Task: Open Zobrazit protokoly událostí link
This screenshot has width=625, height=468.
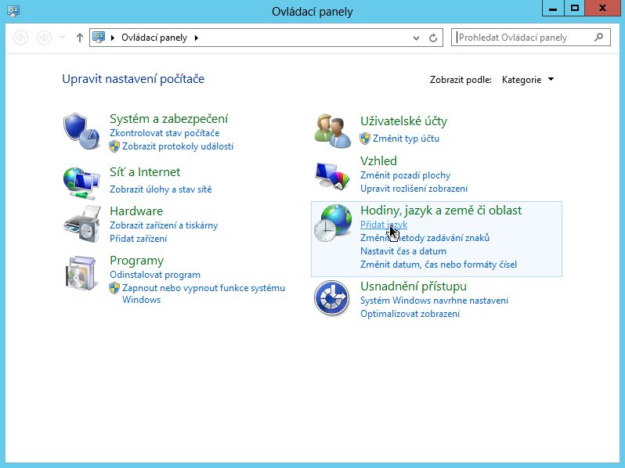Action: (x=178, y=146)
